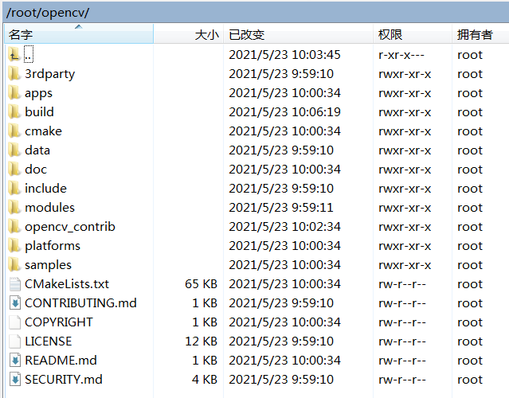Select the cmake folder name

coord(43,131)
